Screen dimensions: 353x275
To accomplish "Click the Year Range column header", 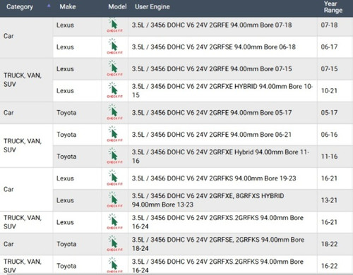I will tap(333, 7).
